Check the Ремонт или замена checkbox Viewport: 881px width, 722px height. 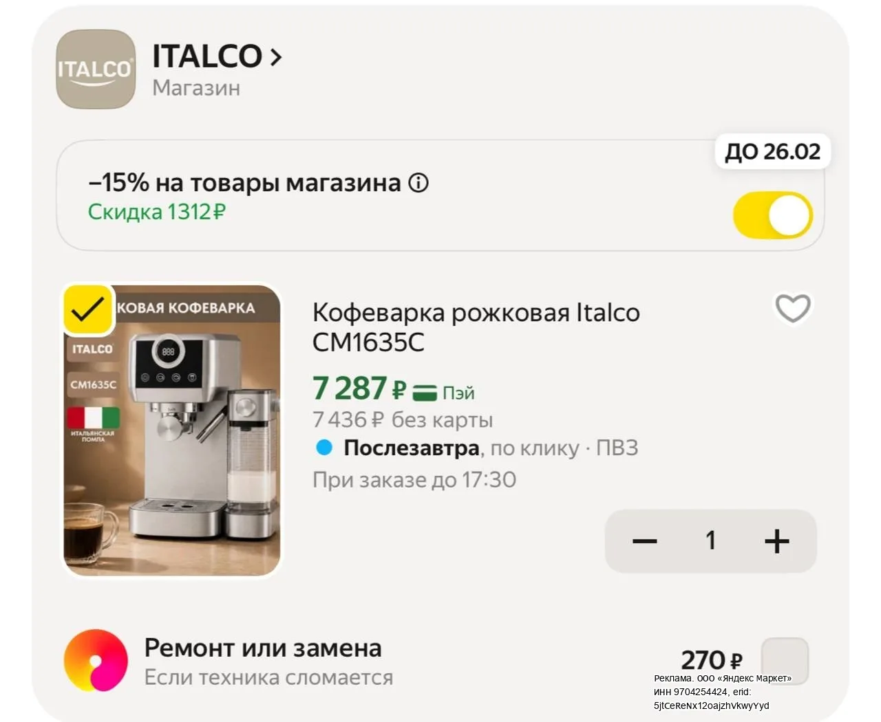point(785,661)
